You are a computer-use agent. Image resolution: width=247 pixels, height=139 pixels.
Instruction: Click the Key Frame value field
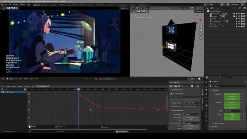[191, 117]
